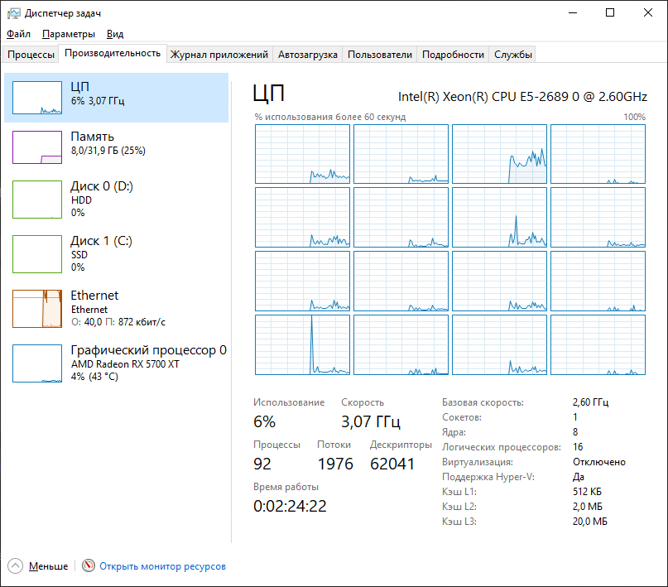Click the Дескрипторы count 62041
Screen dimensions: 668x587
pos(392,464)
